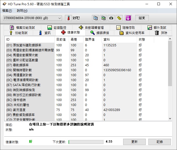Select row (BD) 未知的屬性
This screenshot has height=150, width=177.
point(87,105)
